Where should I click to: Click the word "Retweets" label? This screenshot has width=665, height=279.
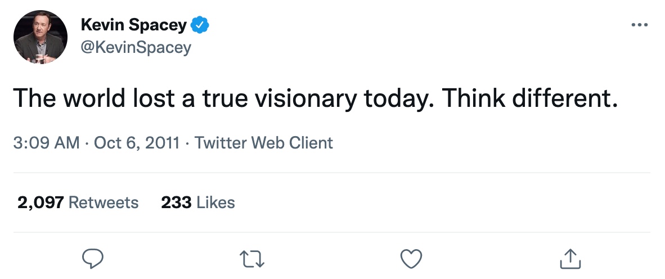click(104, 202)
